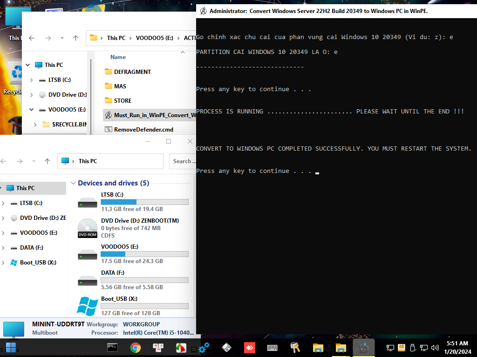Select This PC in lower navigation tree
Image resolution: width=477 pixels, height=357 pixels.
(33, 188)
